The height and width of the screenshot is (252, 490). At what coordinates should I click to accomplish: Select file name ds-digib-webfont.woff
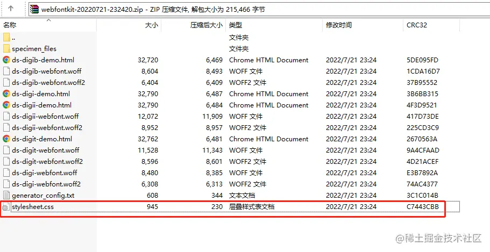[x=47, y=71]
